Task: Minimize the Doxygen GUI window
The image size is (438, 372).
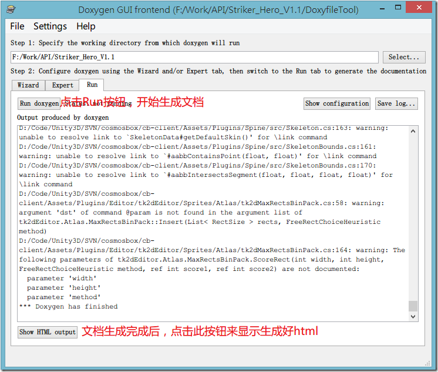Action: (382, 8)
